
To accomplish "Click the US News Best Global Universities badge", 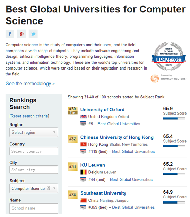I will point(169,56).
